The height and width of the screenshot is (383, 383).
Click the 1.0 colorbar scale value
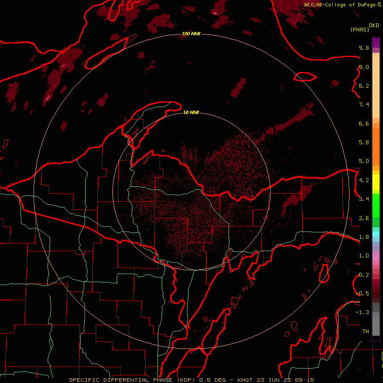click(364, 256)
